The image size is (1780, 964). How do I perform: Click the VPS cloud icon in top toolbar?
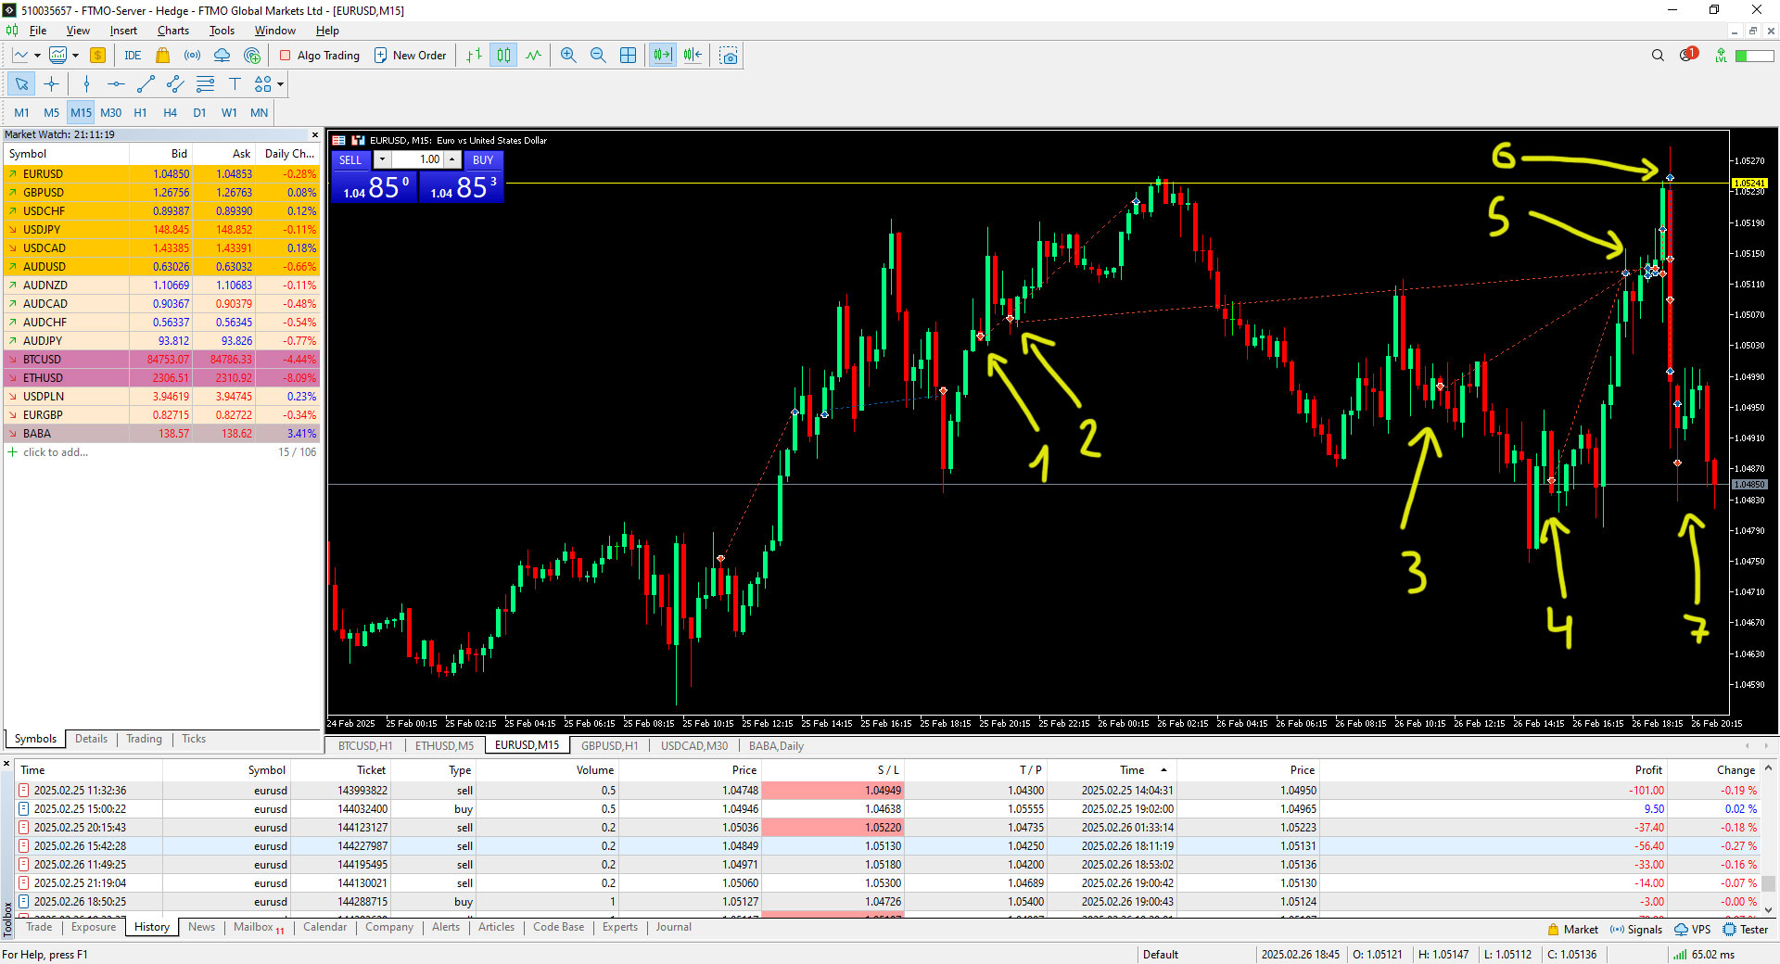click(x=222, y=56)
